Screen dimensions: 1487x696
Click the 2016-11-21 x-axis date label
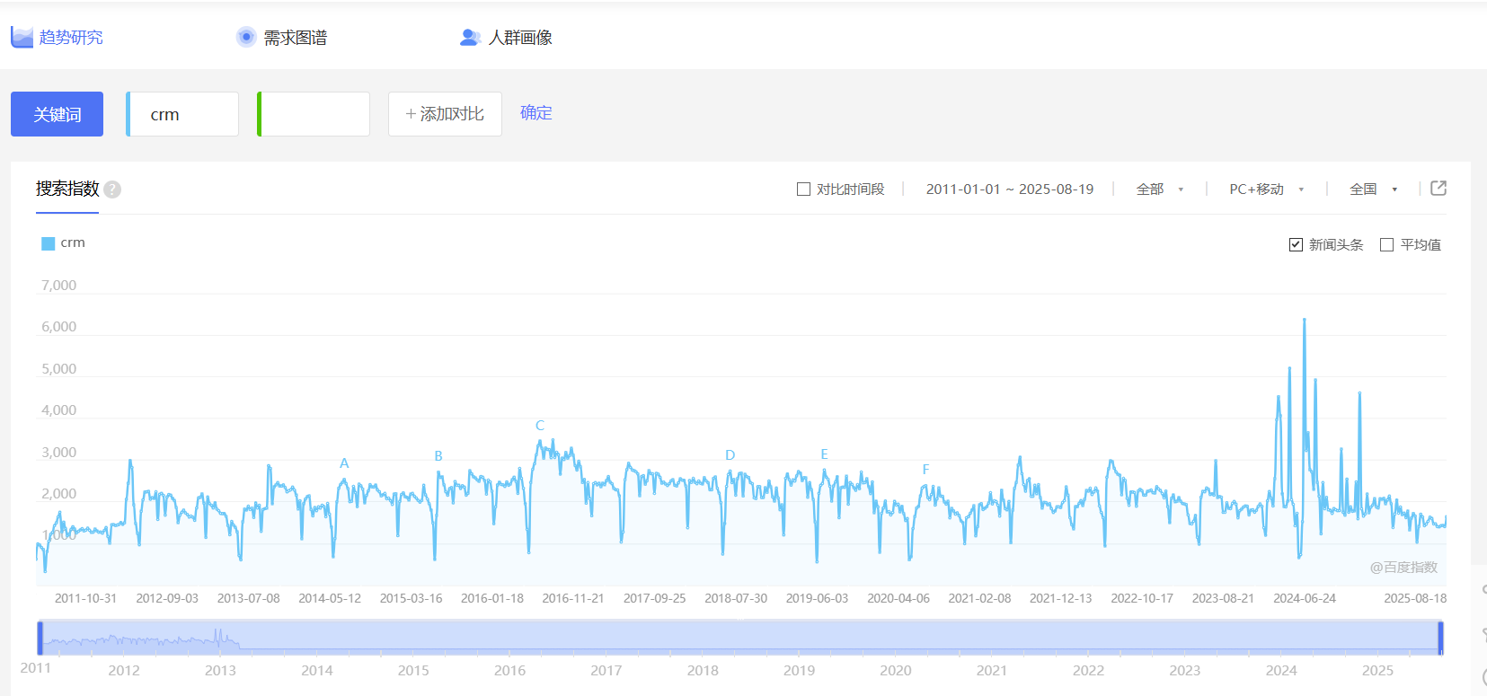coord(573,598)
